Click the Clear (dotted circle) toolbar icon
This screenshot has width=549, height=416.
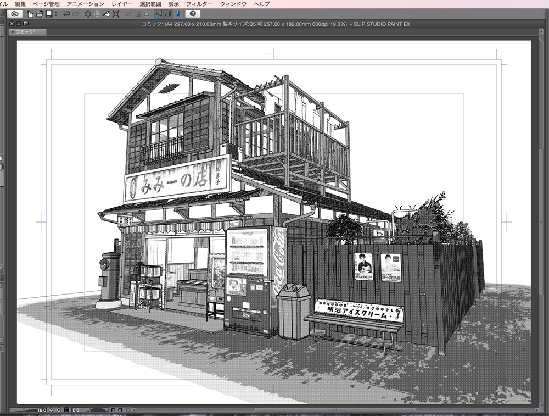tap(88, 14)
